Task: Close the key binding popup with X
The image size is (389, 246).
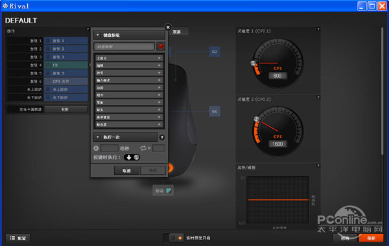Action: 168,27
